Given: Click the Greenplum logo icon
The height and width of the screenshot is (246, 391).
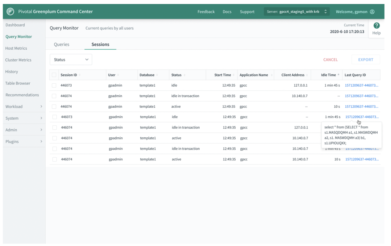Looking at the screenshot, I should coord(10,12).
